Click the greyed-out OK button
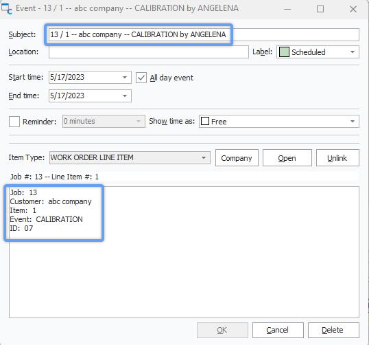This screenshot has width=369, height=345. (222, 330)
